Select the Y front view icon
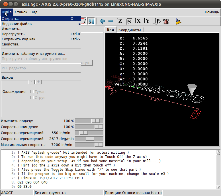The image size is (221, 196). pyautogui.click(x=147, y=21)
